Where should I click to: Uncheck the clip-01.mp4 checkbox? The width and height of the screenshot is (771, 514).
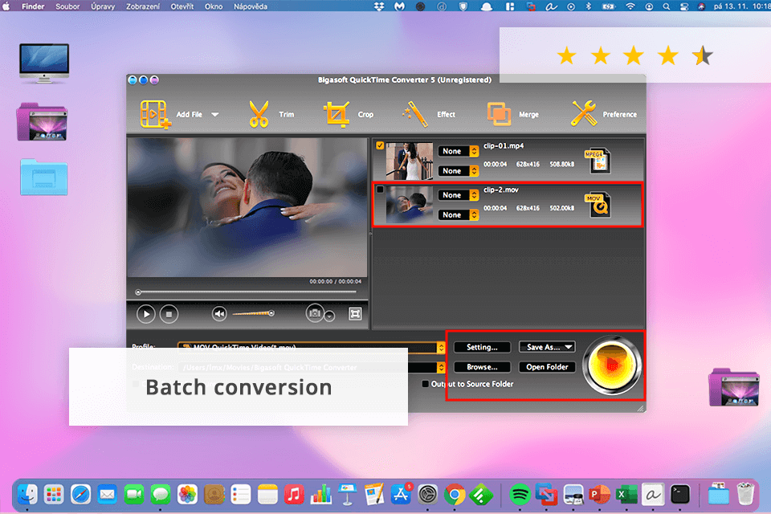coord(380,145)
